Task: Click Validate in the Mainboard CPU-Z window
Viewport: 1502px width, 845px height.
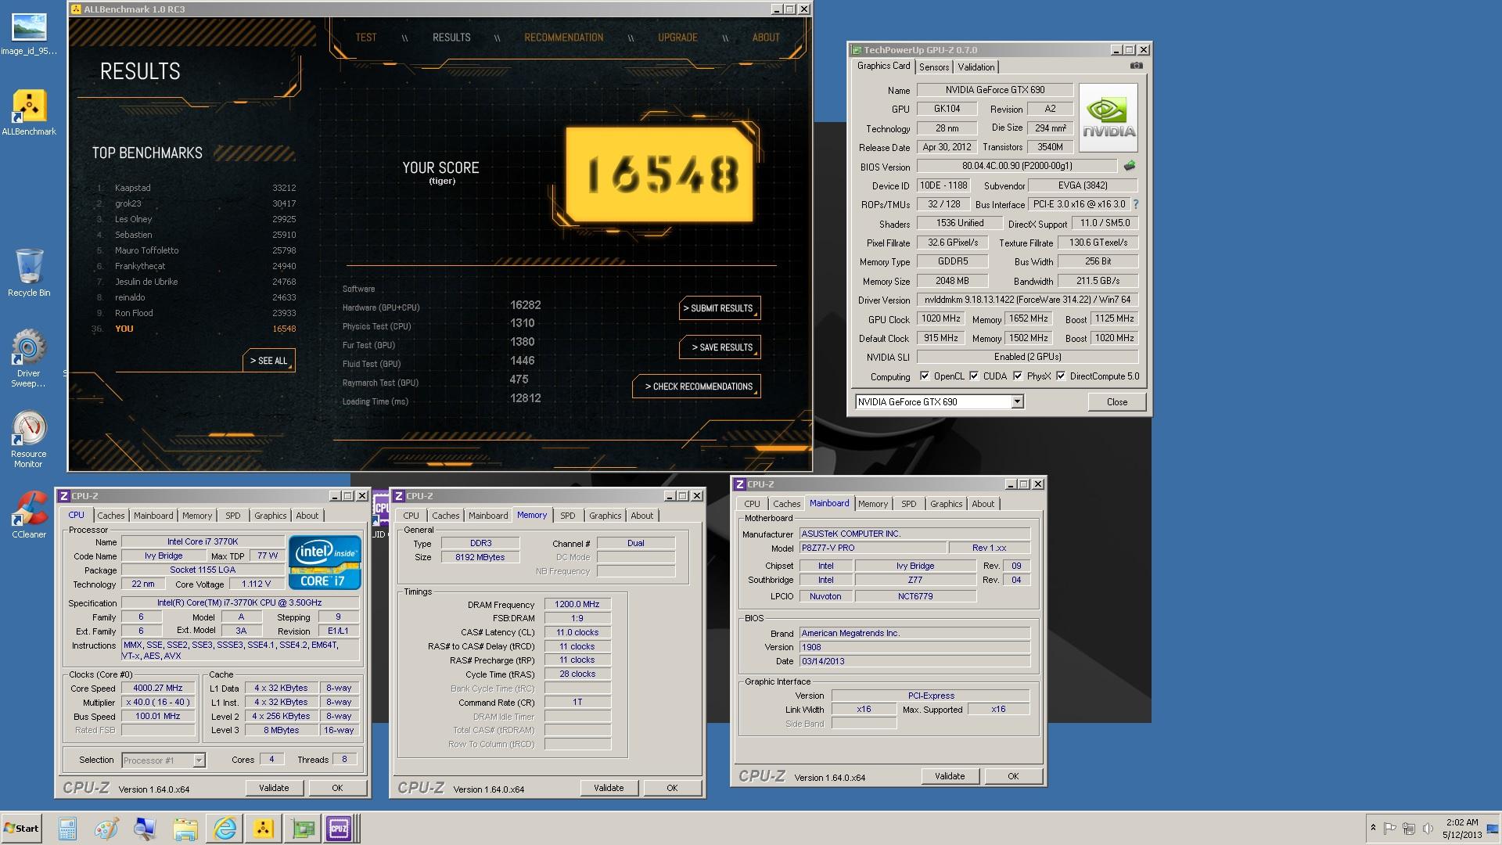Action: point(950,776)
